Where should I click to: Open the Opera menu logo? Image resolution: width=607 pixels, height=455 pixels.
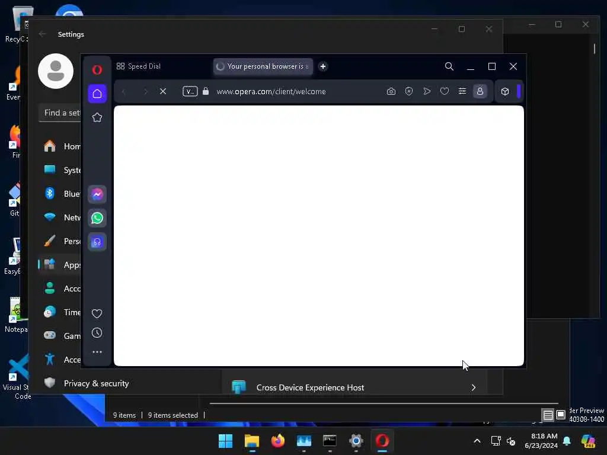click(97, 70)
